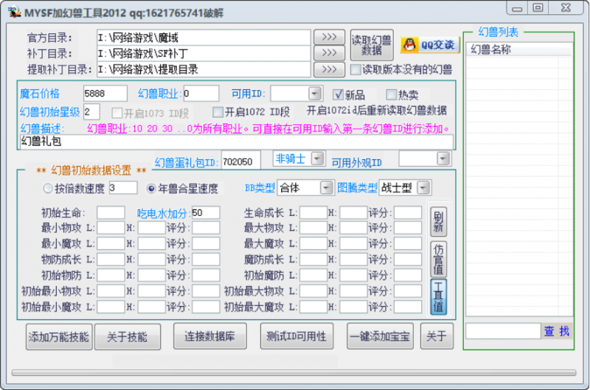Click the 测试ID可用性 button
Screen dimensions: 590x390
296,336
